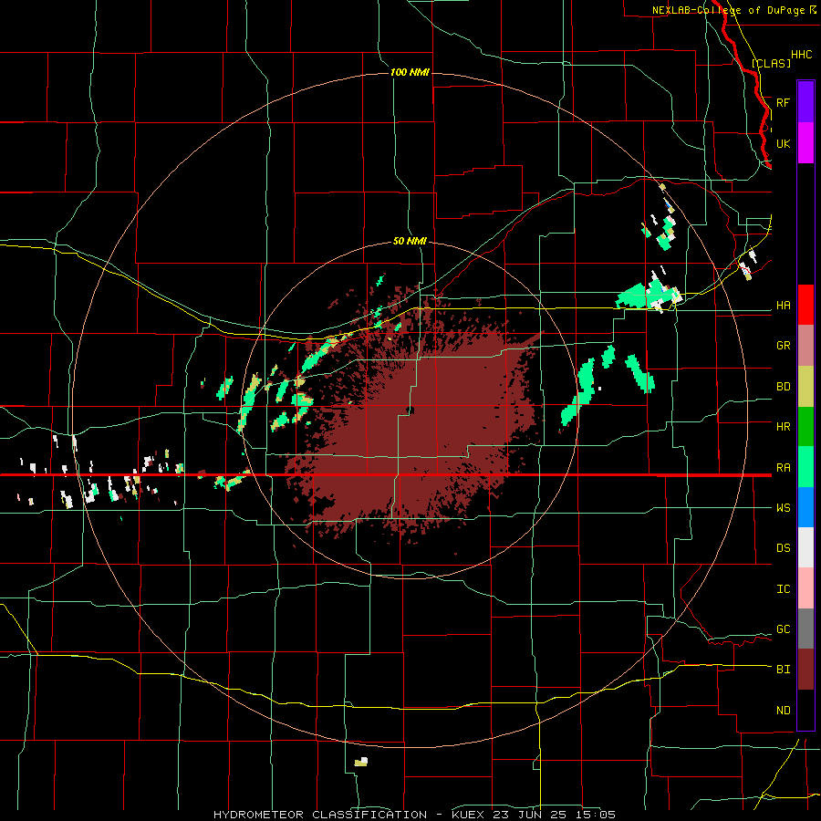Click the "GR" legend label
The height and width of the screenshot is (821, 821).
pyautogui.click(x=783, y=346)
